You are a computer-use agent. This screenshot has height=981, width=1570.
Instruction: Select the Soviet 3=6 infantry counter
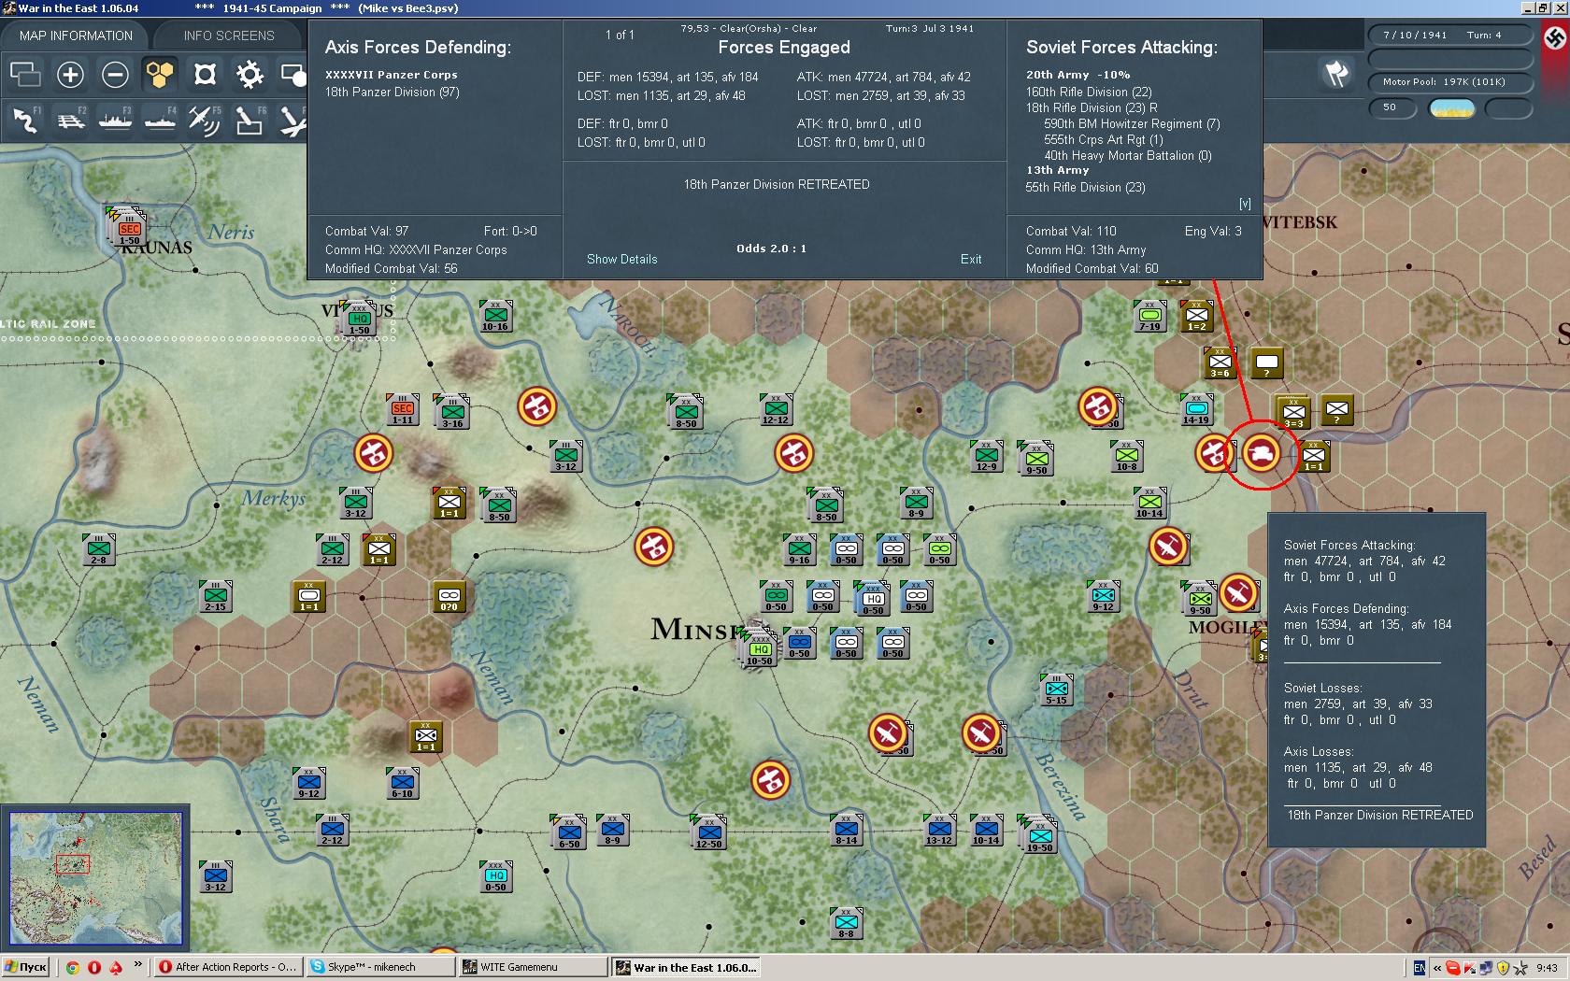point(1220,363)
